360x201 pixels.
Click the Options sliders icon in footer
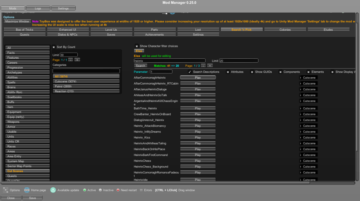(5, 190)
